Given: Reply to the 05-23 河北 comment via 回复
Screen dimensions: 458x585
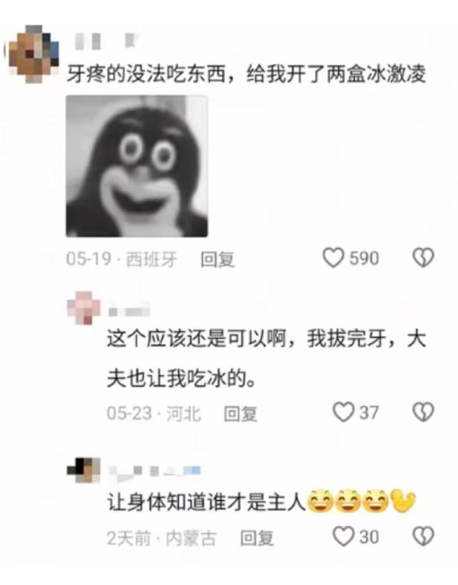Looking at the screenshot, I should click(240, 413).
